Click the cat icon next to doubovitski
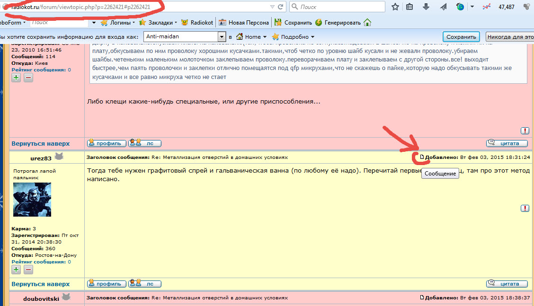Screen dimensions: 534x306 click(66, 297)
